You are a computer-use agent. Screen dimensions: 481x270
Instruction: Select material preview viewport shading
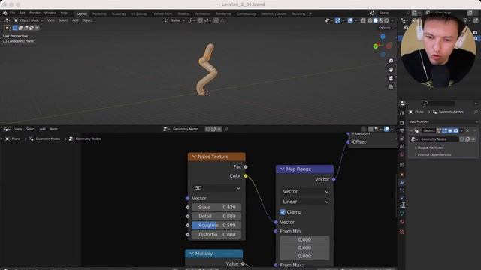click(x=381, y=20)
